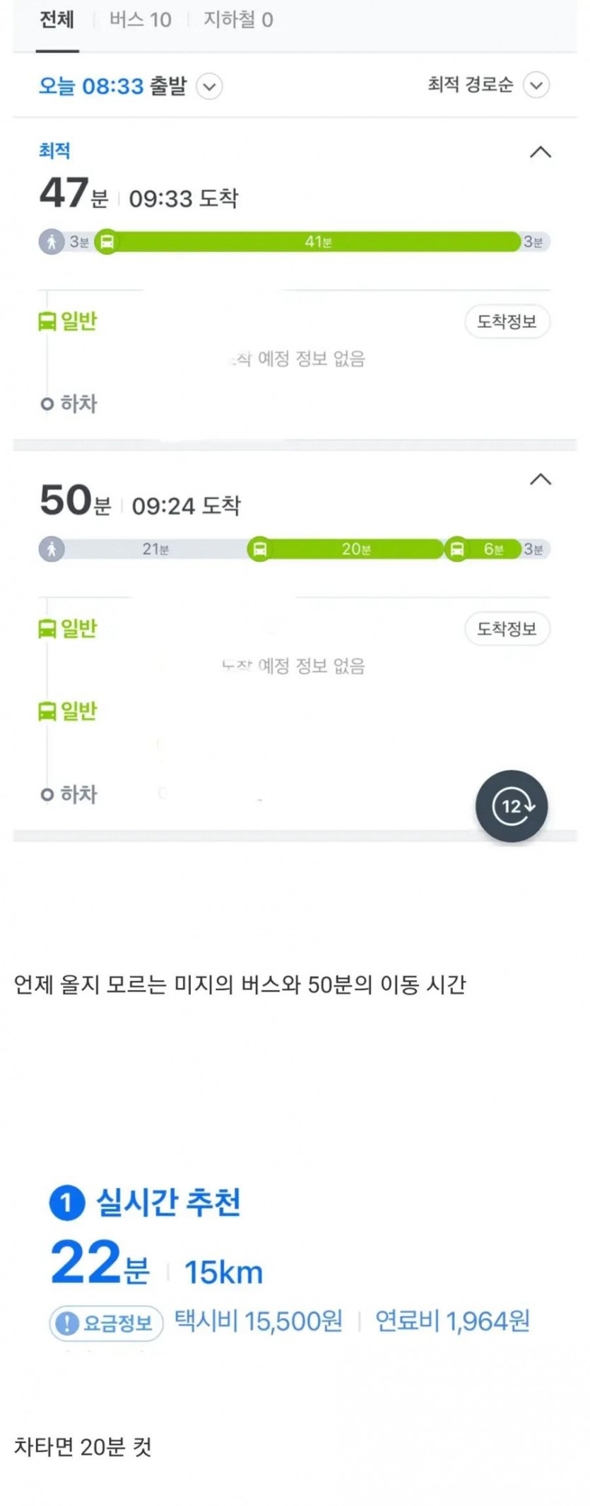This screenshot has height=1506, width=590.
Task: Tap 도착정보 button on the 47분 route
Action: pyautogui.click(x=507, y=322)
